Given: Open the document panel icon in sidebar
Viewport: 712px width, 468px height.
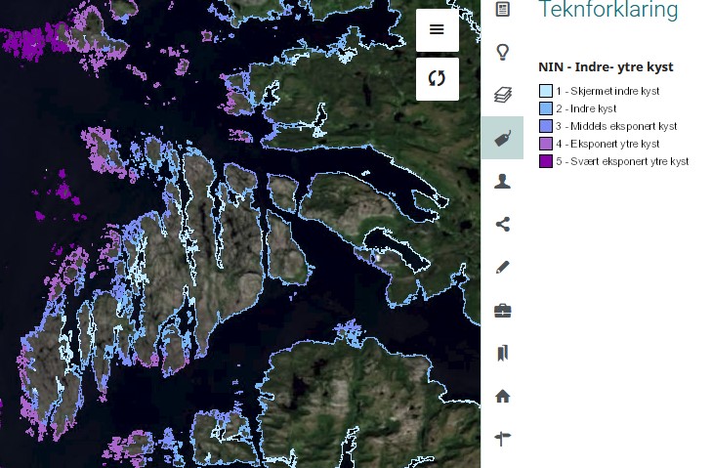Looking at the screenshot, I should point(503,10).
